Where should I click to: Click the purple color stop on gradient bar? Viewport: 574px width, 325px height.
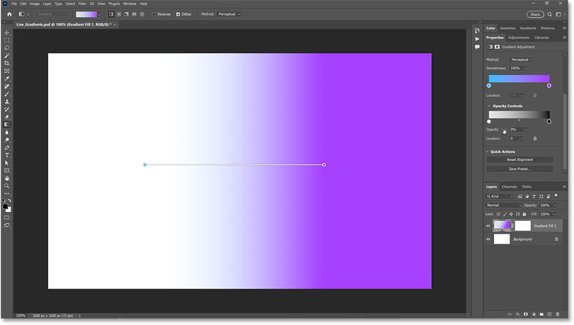point(549,86)
